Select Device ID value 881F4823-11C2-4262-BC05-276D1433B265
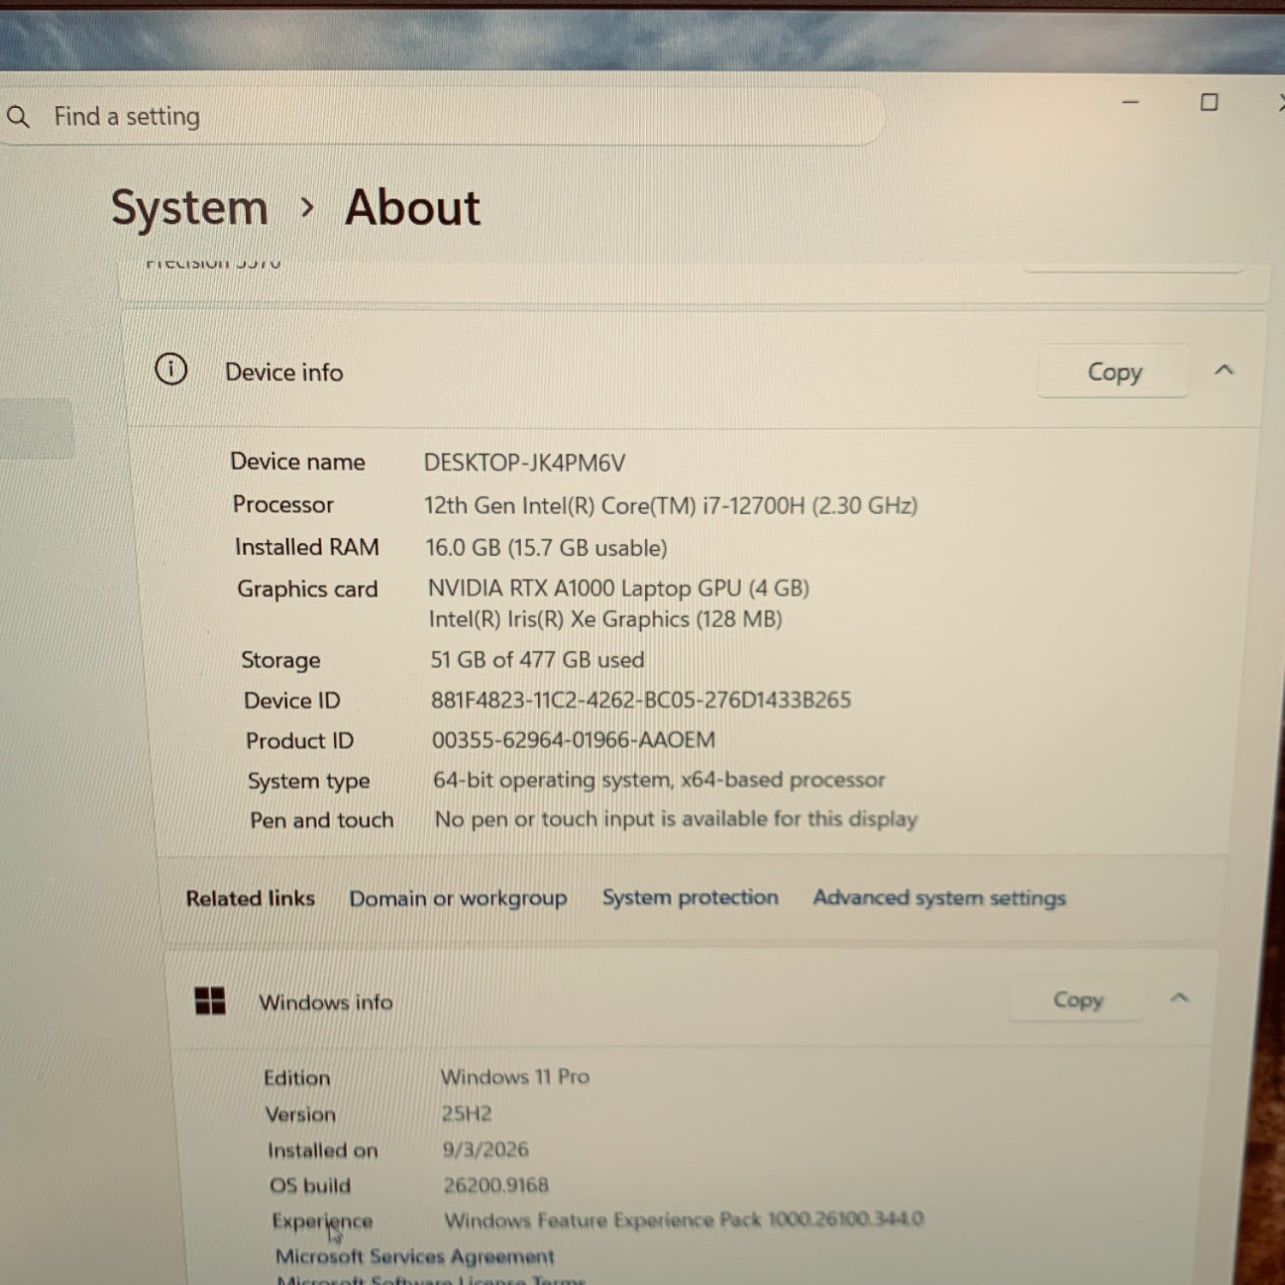The image size is (1285, 1285). click(641, 700)
